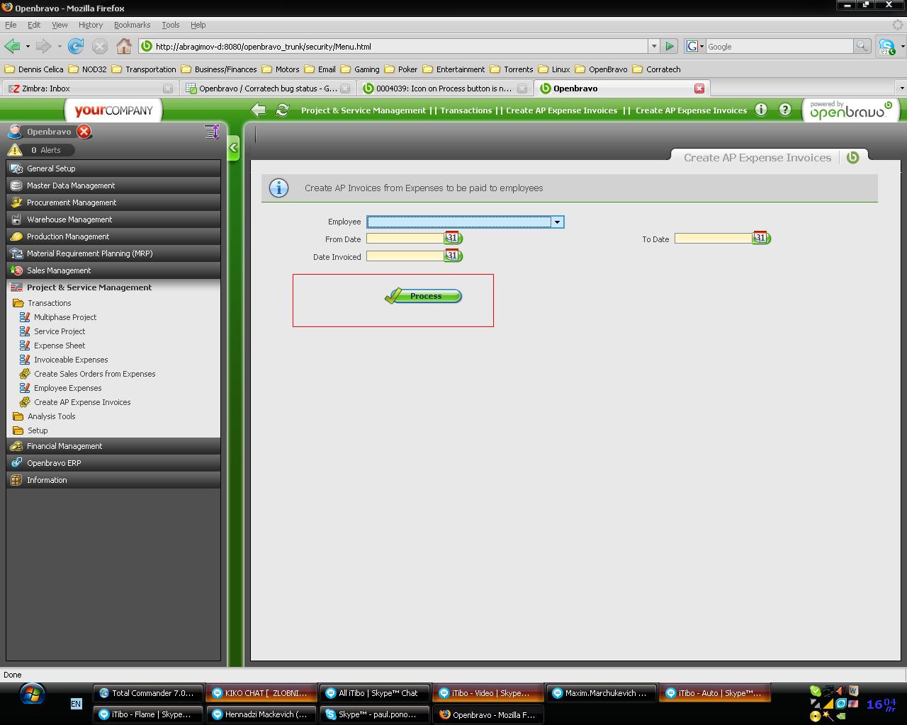
Task: Open Expense Sheet in the menu tree
Action: [60, 346]
